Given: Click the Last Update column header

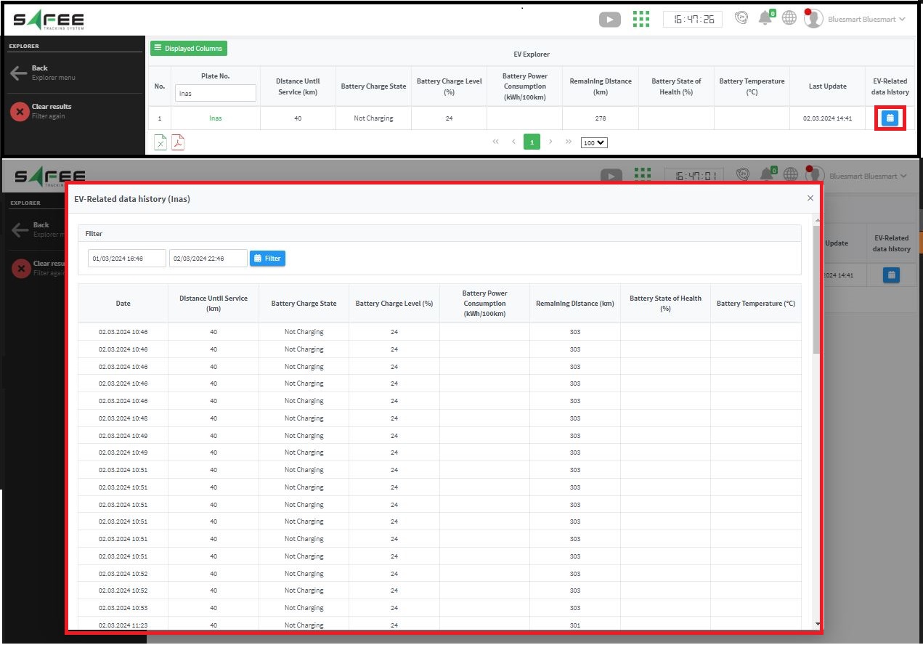Looking at the screenshot, I should coord(827,86).
